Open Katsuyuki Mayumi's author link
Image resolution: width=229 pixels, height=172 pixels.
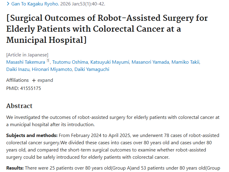click(110, 62)
